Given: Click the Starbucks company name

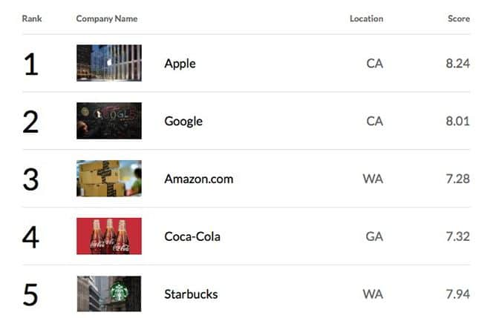Looking at the screenshot, I should pyautogui.click(x=191, y=294).
